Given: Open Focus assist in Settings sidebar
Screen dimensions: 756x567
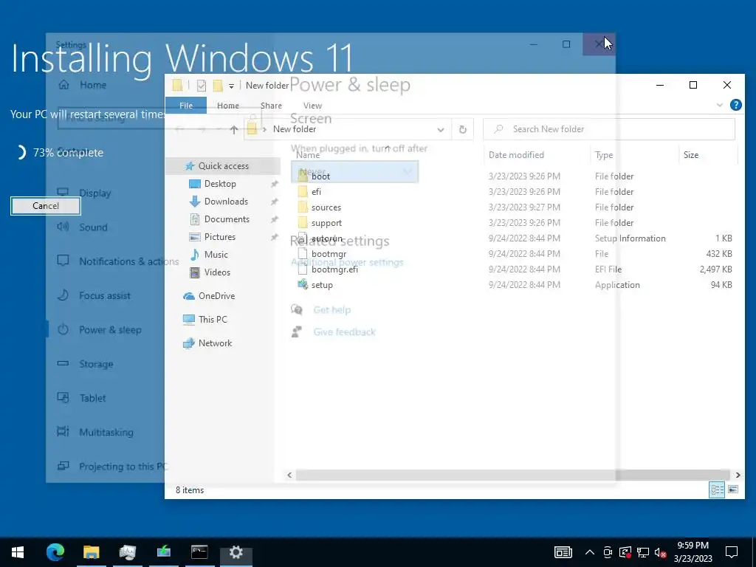Looking at the screenshot, I should pos(105,295).
